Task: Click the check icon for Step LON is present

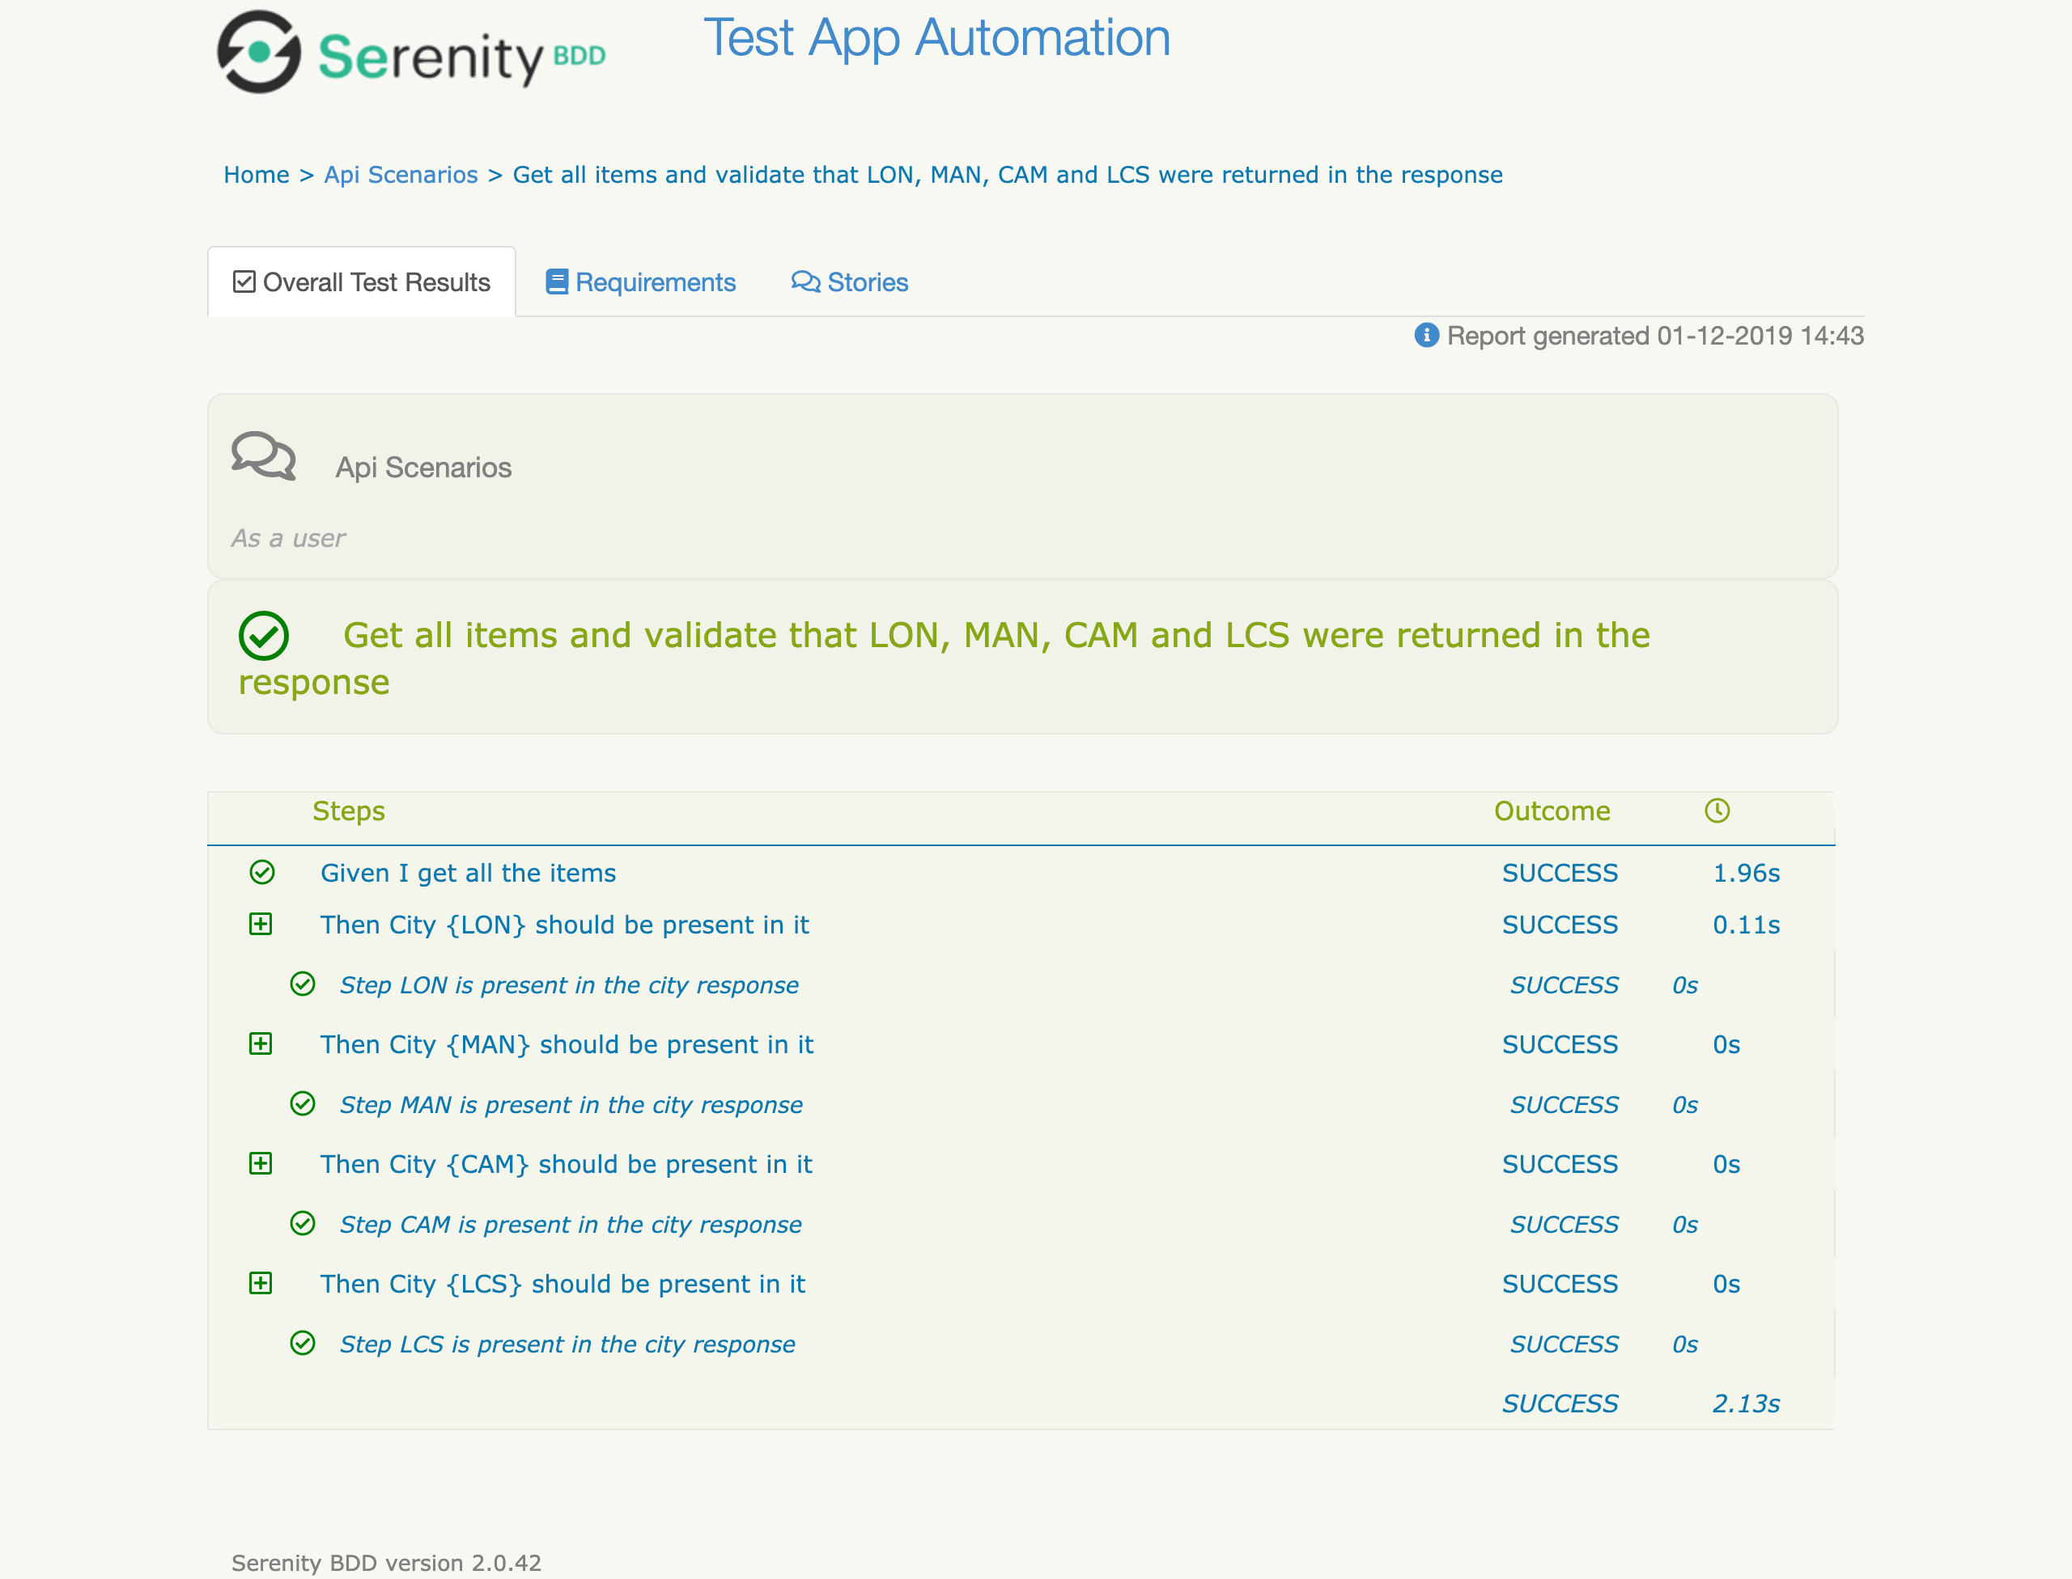Action: coord(303,984)
